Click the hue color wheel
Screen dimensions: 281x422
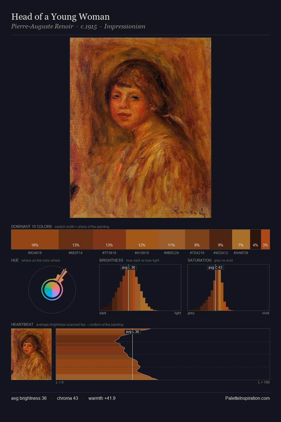[x=52, y=289]
